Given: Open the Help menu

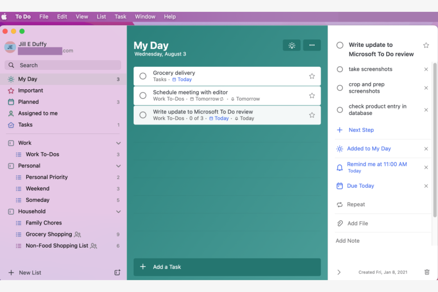Looking at the screenshot, I should click(170, 17).
